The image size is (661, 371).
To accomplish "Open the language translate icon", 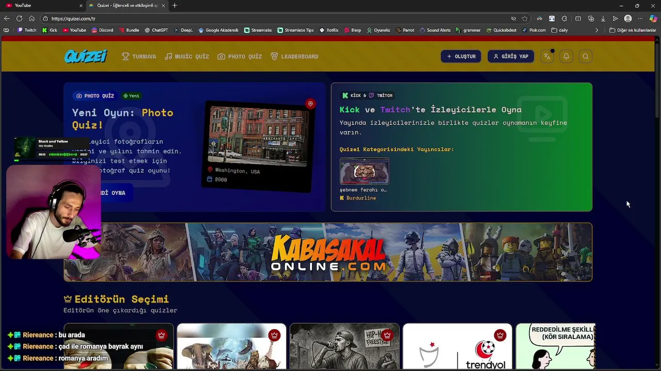I will tap(547, 56).
